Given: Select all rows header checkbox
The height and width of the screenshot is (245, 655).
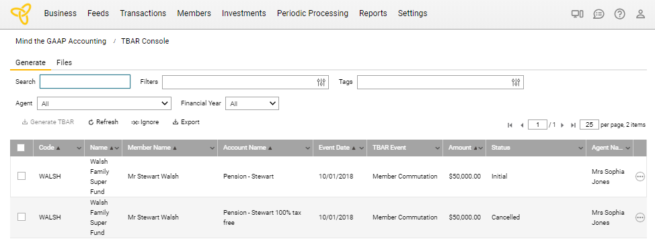Looking at the screenshot, I should (21, 148).
